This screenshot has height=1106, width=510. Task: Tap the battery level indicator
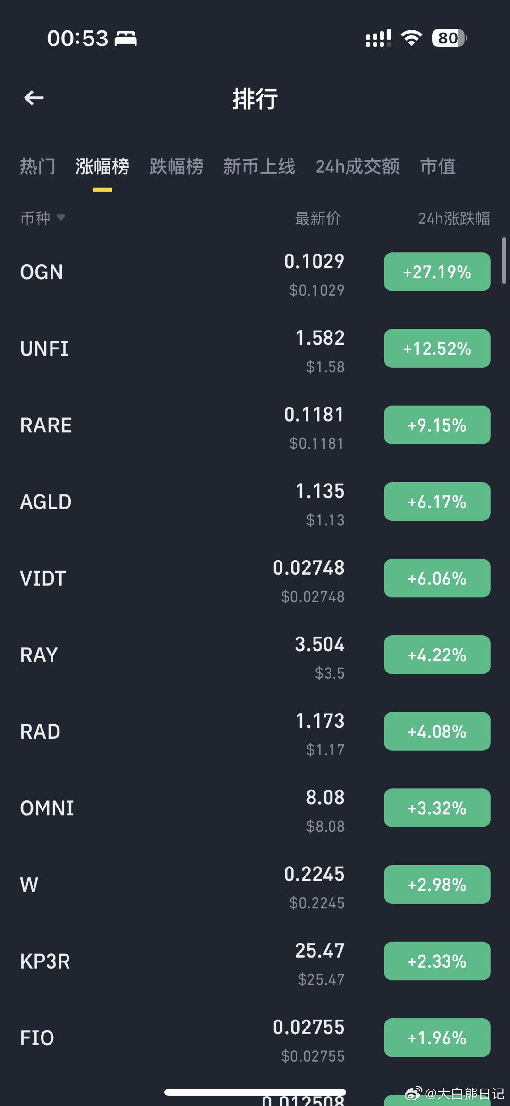(x=449, y=38)
